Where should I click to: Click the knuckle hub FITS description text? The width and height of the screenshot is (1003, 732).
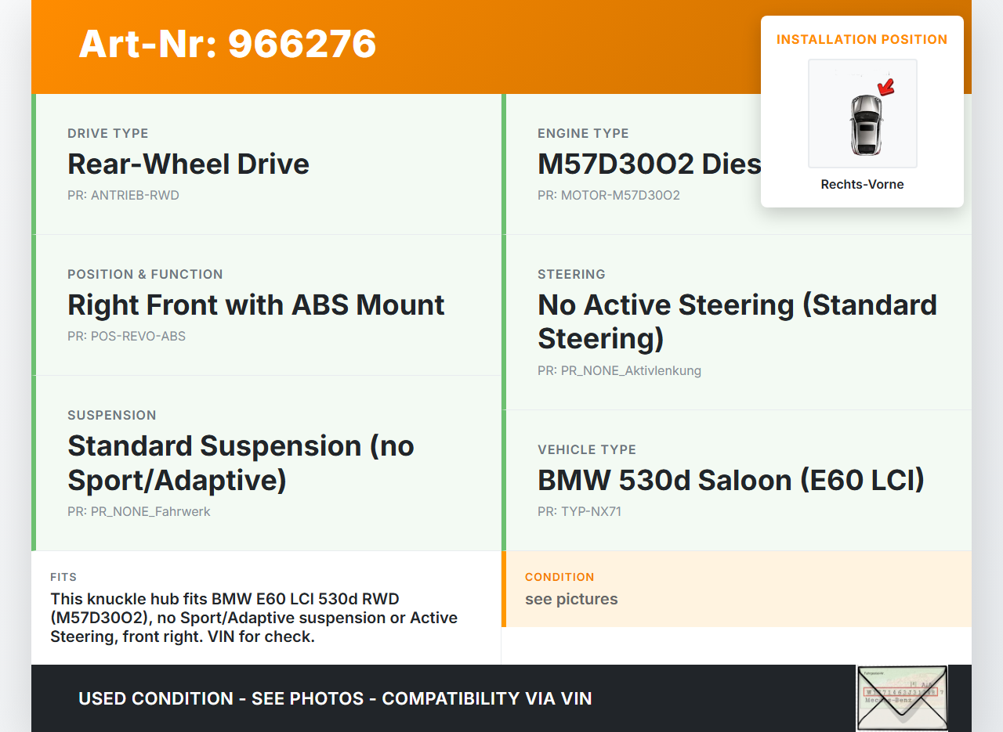click(x=254, y=618)
